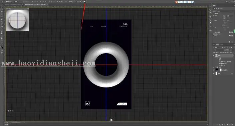Toggle the layer filtering on/off switch
The width and height of the screenshot is (235, 126).
(234, 47)
